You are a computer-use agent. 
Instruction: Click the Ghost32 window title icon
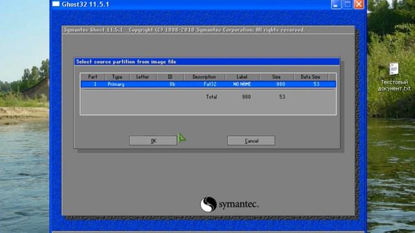[56, 4]
